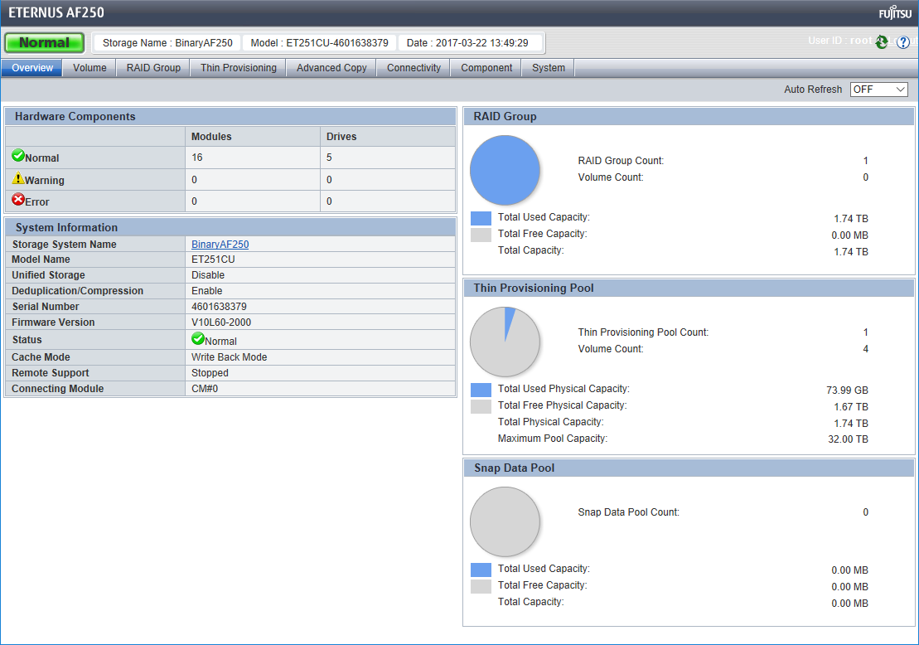Click blue swatch for Total Used Physical Capacity

click(481, 390)
